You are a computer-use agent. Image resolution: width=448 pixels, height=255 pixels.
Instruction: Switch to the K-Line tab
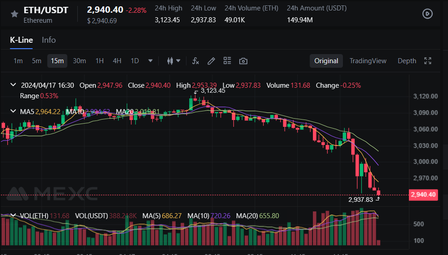pyautogui.click(x=21, y=40)
